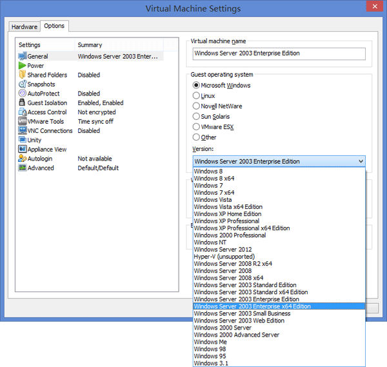Image resolution: width=387 pixels, height=367 pixels.
Task: Click the Guest Isolation lock icon
Action: [22, 103]
